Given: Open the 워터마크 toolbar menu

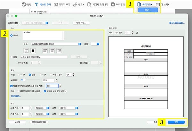Looking at the screenshot, I should (x=145, y=4).
